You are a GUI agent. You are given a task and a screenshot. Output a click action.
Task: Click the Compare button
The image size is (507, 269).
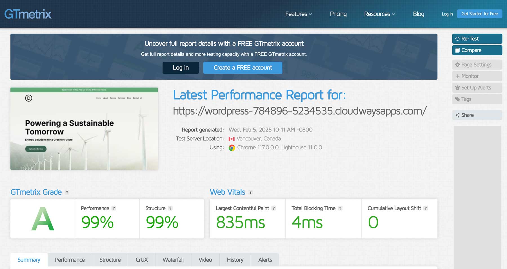[x=477, y=50]
